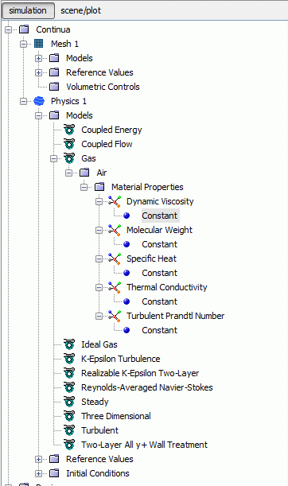Click the Thermal Conductivity property icon

click(x=115, y=287)
